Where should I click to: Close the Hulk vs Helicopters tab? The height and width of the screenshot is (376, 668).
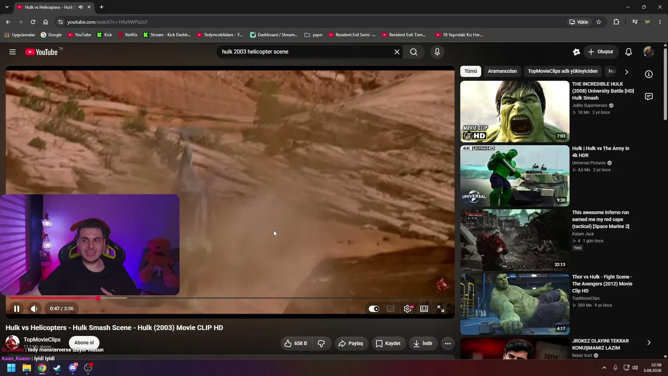tap(89, 7)
